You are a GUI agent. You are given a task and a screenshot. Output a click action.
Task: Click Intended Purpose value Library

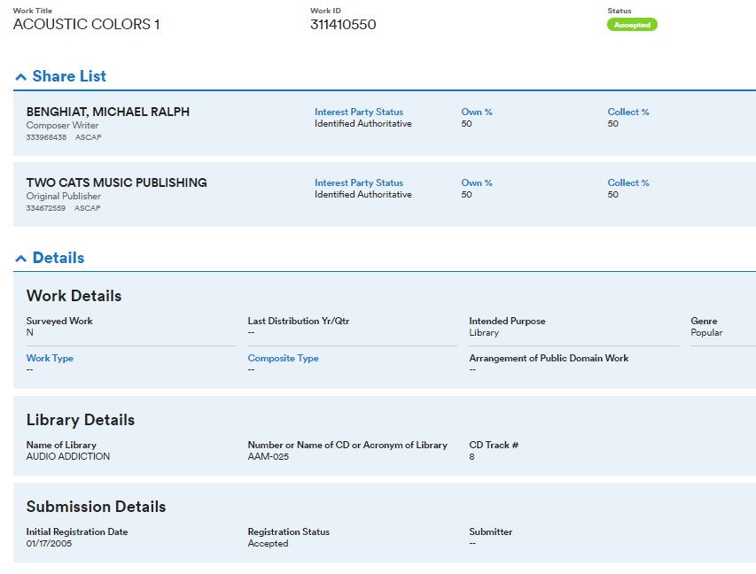(484, 332)
